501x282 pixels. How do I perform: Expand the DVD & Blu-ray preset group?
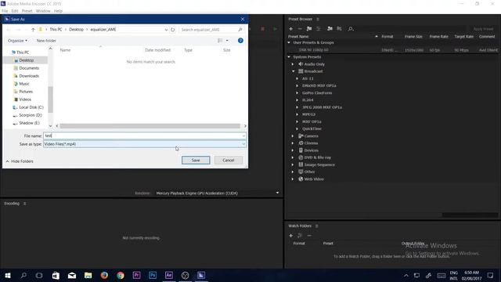tap(292, 157)
